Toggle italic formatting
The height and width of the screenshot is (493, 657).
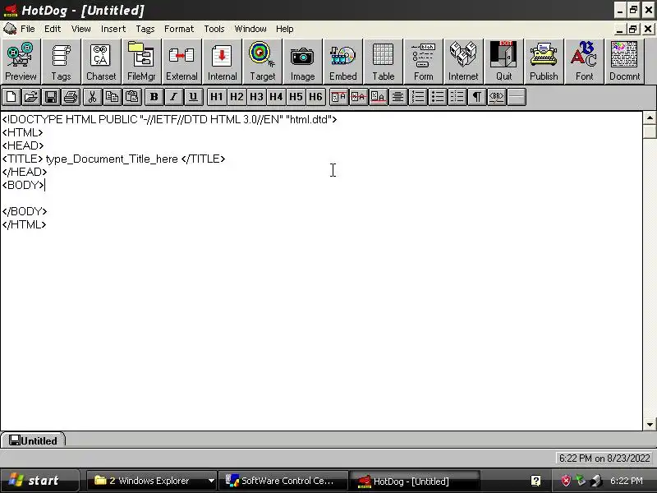point(173,97)
